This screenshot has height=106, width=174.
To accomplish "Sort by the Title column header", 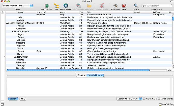I will tap(110, 12).
